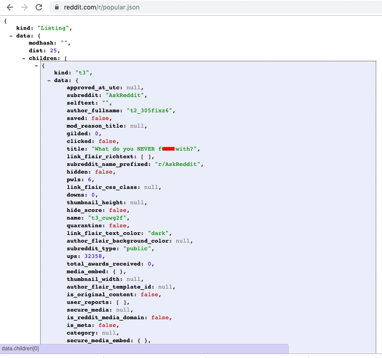Click the post title string value
Screen dimensions: 382x358
pos(143,148)
